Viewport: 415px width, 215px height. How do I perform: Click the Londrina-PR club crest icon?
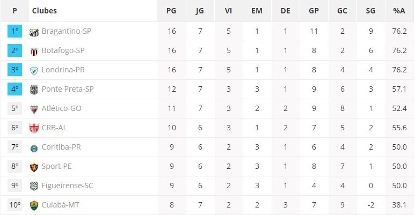click(34, 70)
